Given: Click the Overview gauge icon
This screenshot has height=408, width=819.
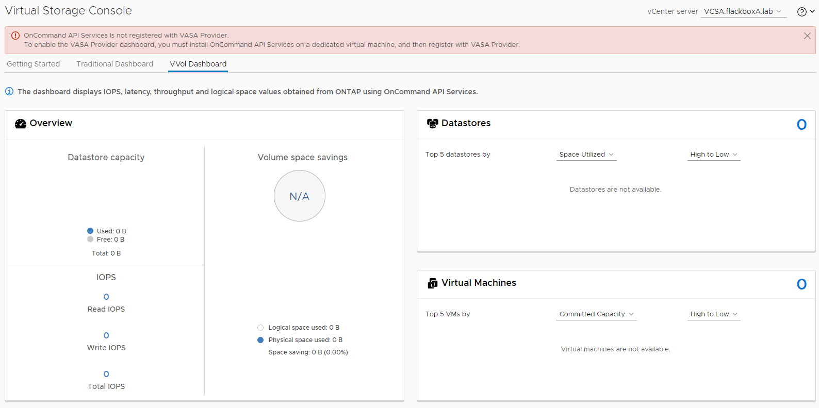Looking at the screenshot, I should click(21, 124).
